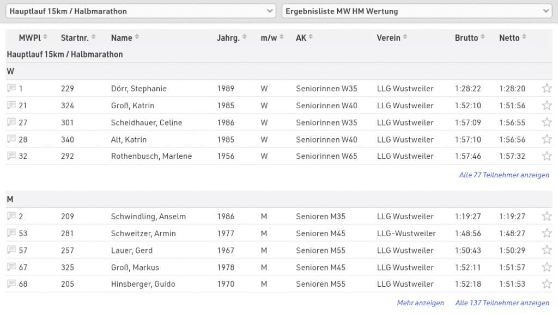Open the detail icon for Rothenbusch, Marlene
The width and height of the screenshot is (558, 315).
point(11,156)
